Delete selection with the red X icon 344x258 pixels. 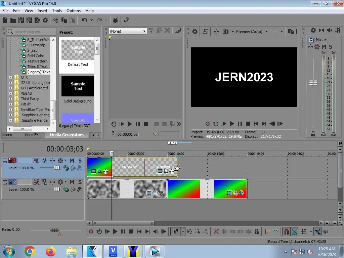tap(216, 232)
